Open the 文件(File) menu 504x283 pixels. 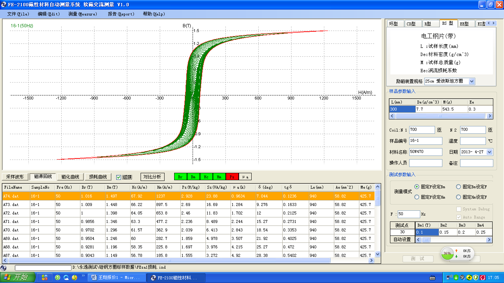pyautogui.click(x=18, y=14)
